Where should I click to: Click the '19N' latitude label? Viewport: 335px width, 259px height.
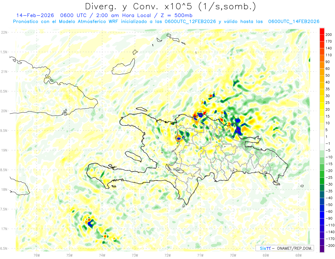(x=4, y=150)
